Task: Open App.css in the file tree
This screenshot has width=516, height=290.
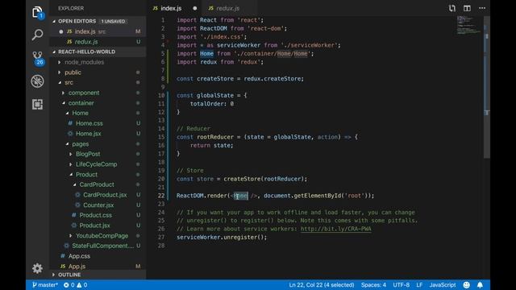Action: [x=98, y=256]
